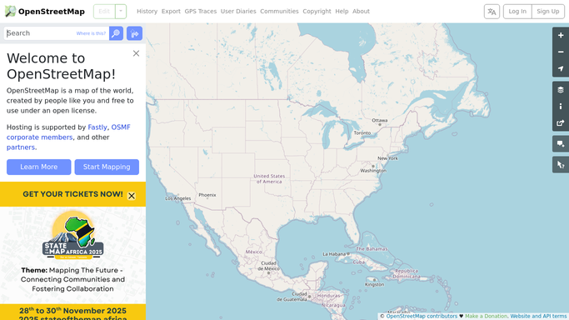Viewport: 569px width, 320px height.
Task: Click the Washington map label
Action: pyautogui.click(x=373, y=171)
